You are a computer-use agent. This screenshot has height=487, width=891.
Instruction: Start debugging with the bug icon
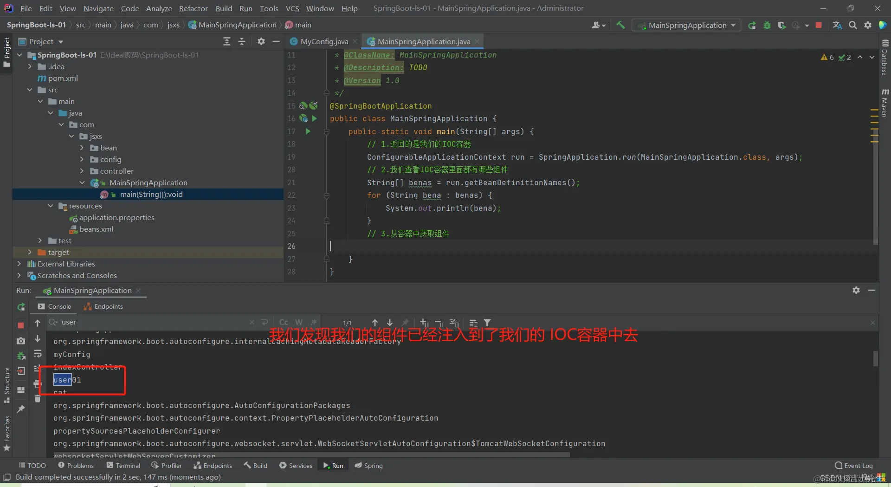[x=767, y=25]
